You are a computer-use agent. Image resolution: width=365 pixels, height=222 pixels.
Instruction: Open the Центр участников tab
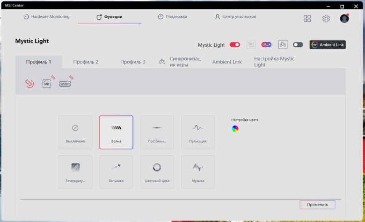pos(235,16)
